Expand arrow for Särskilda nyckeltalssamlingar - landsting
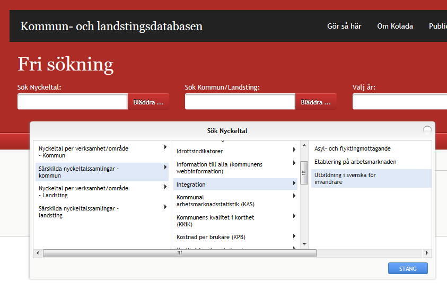The image size is (447, 290). [x=165, y=207]
